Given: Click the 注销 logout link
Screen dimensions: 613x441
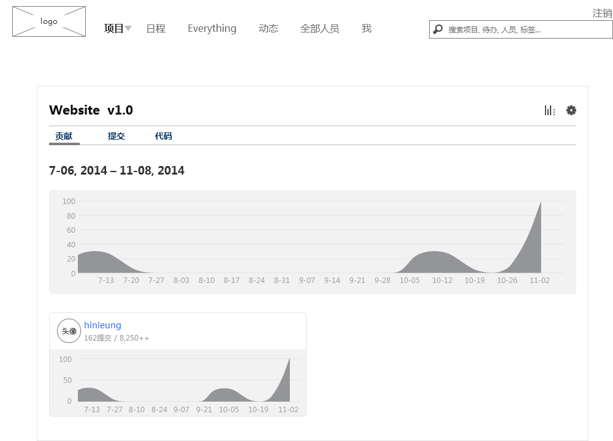Looking at the screenshot, I should (601, 13).
